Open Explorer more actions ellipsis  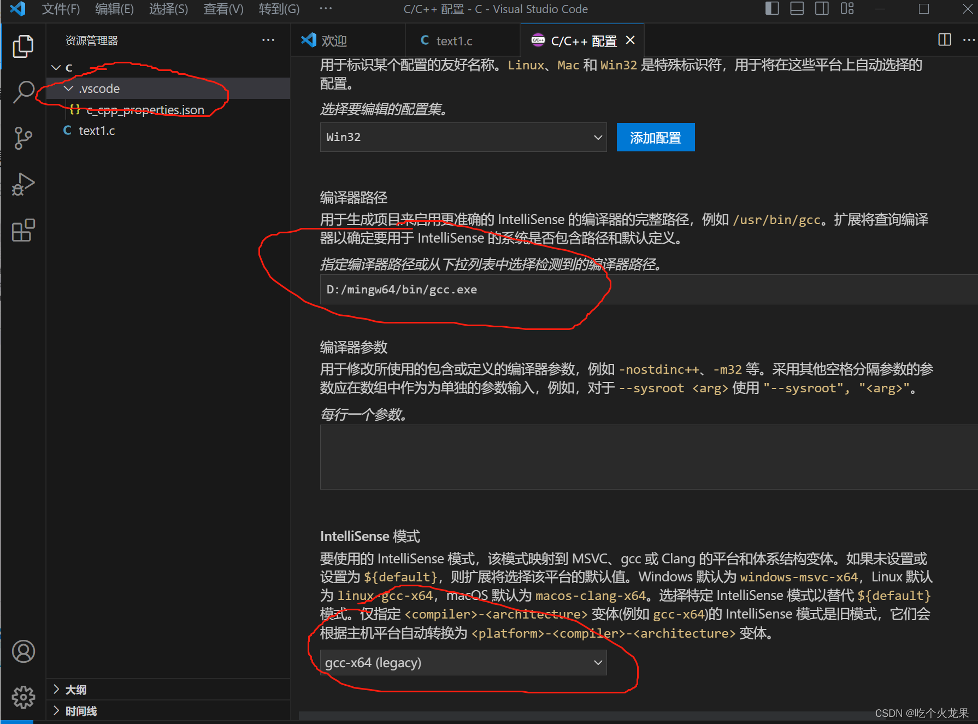[x=268, y=39]
